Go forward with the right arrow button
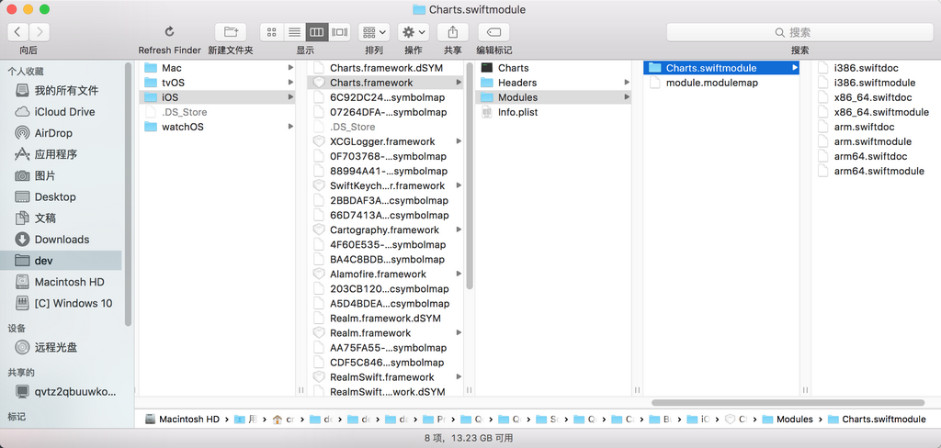This screenshot has width=941, height=448. [40, 32]
